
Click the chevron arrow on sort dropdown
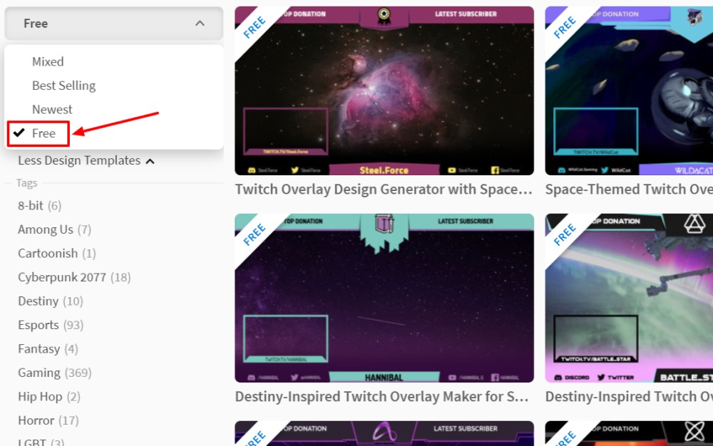200,24
